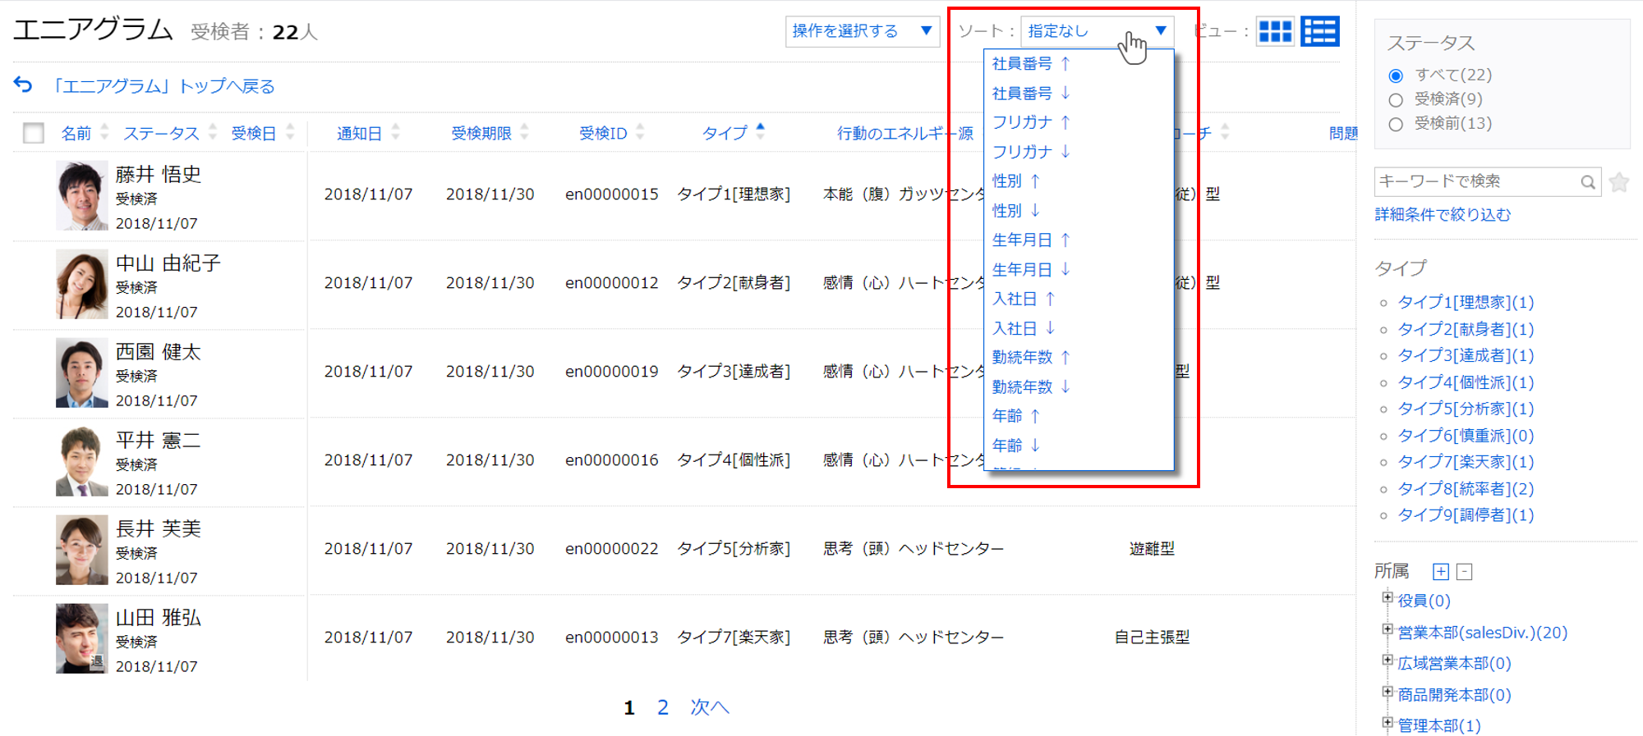
Task: Choose 勤続年数 descending sort option
Action: [1031, 386]
